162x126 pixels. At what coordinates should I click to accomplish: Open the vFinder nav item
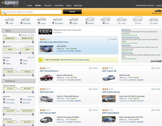pos(38,5)
